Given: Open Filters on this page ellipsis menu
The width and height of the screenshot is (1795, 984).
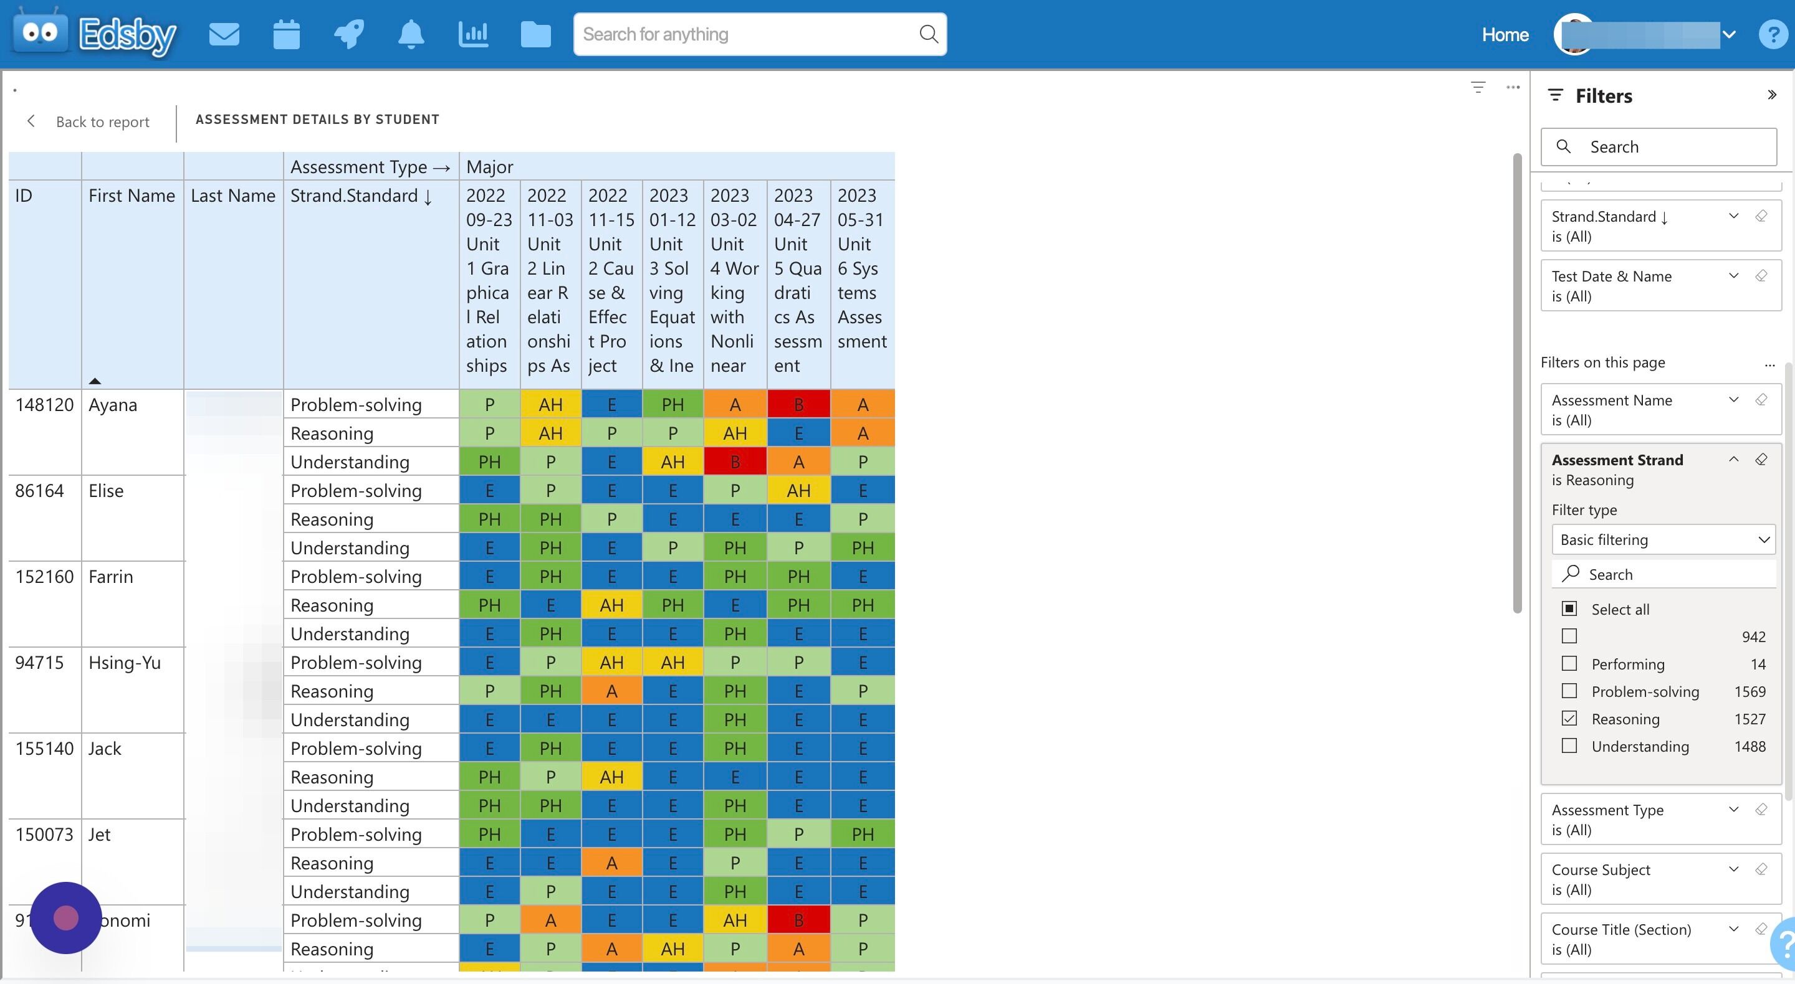Looking at the screenshot, I should [1769, 364].
